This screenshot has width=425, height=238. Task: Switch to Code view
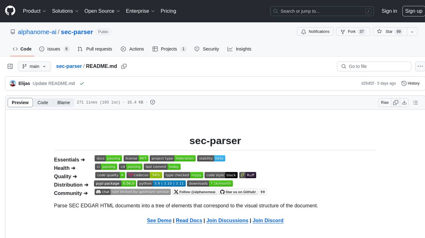point(43,102)
